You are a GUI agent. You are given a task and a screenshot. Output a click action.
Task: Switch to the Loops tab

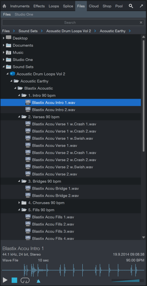pos(54,6)
